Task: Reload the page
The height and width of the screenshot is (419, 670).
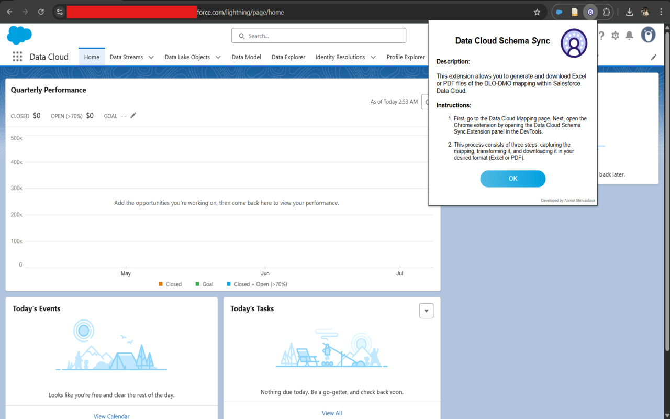Action: pyautogui.click(x=41, y=12)
